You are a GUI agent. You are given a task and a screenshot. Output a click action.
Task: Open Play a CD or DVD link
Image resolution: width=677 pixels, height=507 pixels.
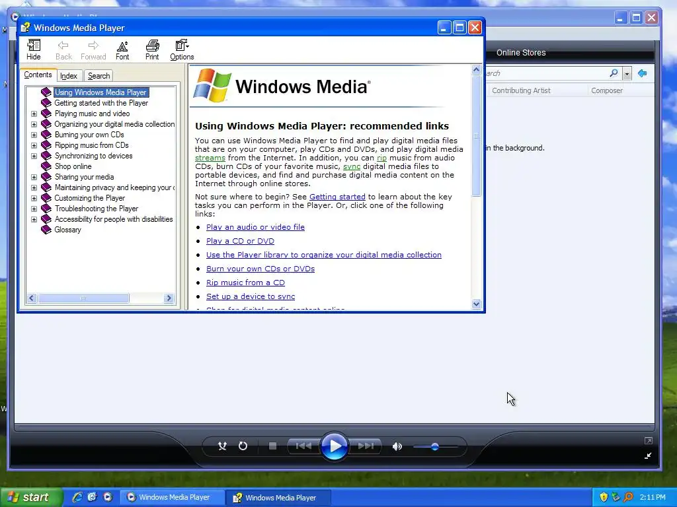point(240,241)
